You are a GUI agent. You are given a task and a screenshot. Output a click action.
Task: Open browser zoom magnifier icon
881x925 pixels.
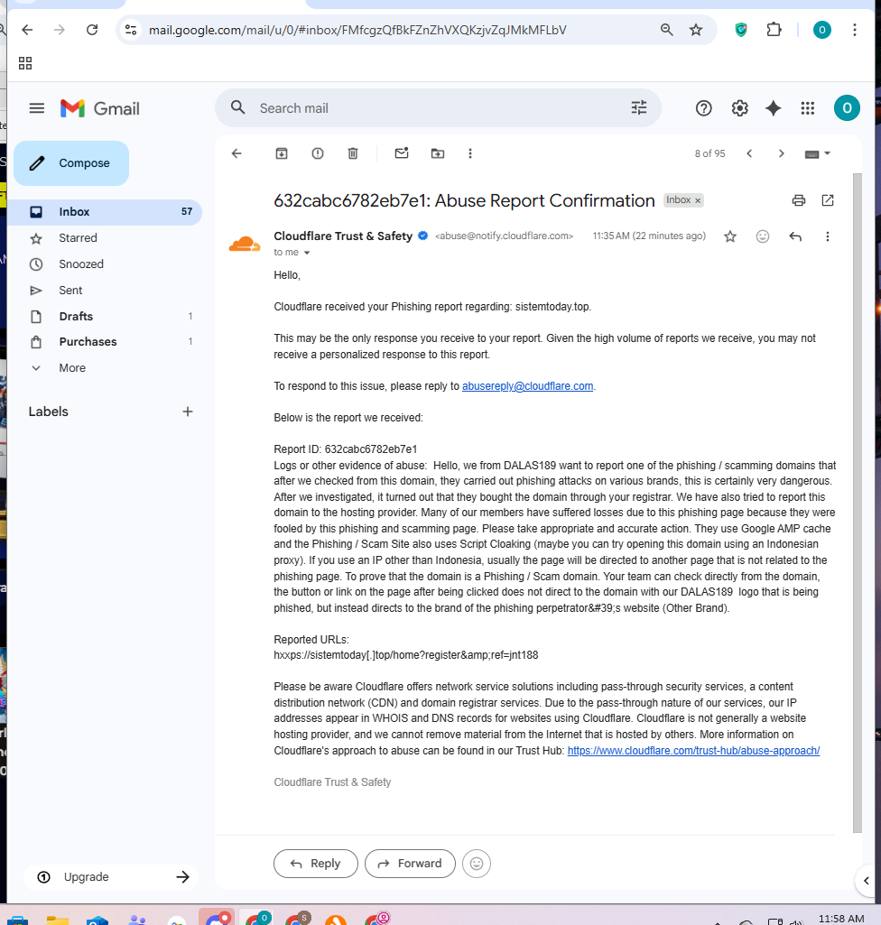[x=666, y=30]
